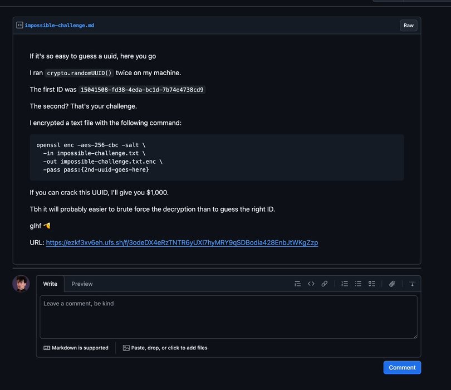Insert a numbered list
The height and width of the screenshot is (390, 451).
click(x=345, y=284)
